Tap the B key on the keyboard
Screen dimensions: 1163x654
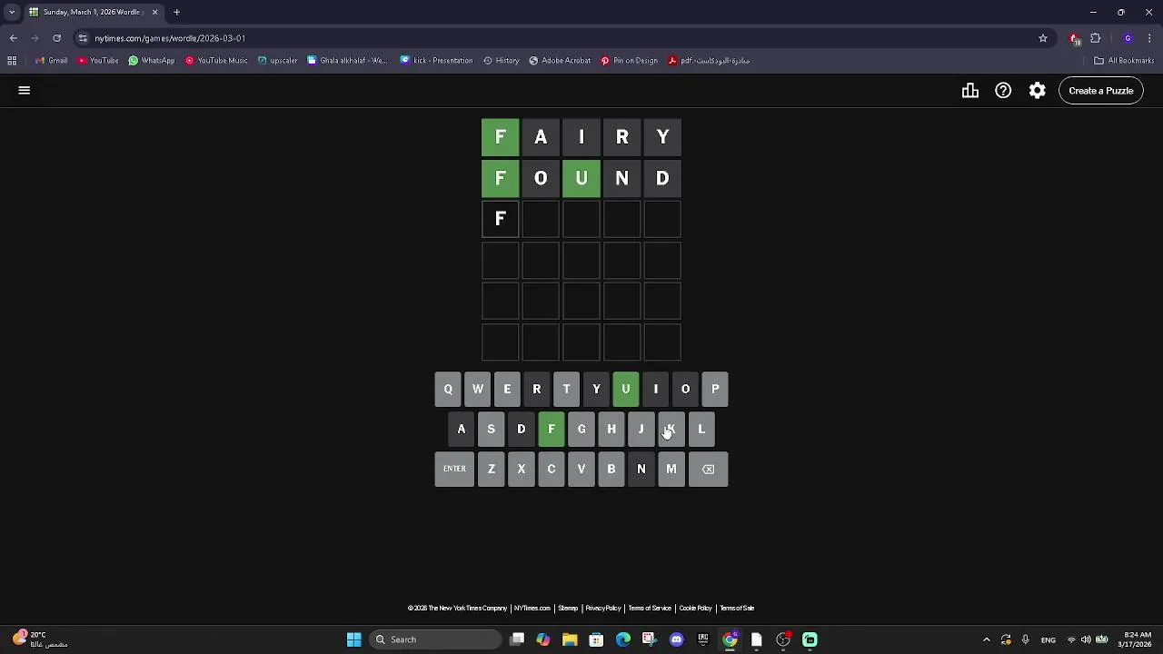pos(611,470)
